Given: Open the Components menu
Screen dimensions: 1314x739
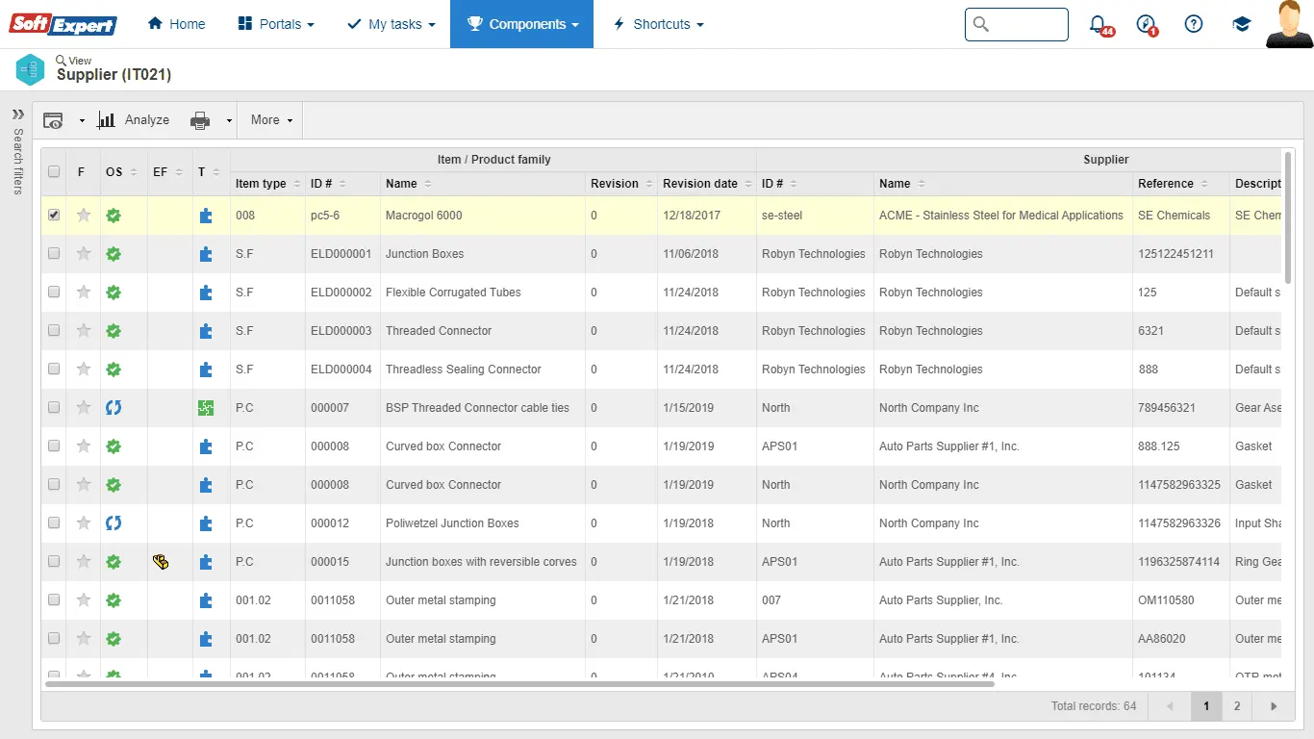Looking at the screenshot, I should tap(522, 24).
